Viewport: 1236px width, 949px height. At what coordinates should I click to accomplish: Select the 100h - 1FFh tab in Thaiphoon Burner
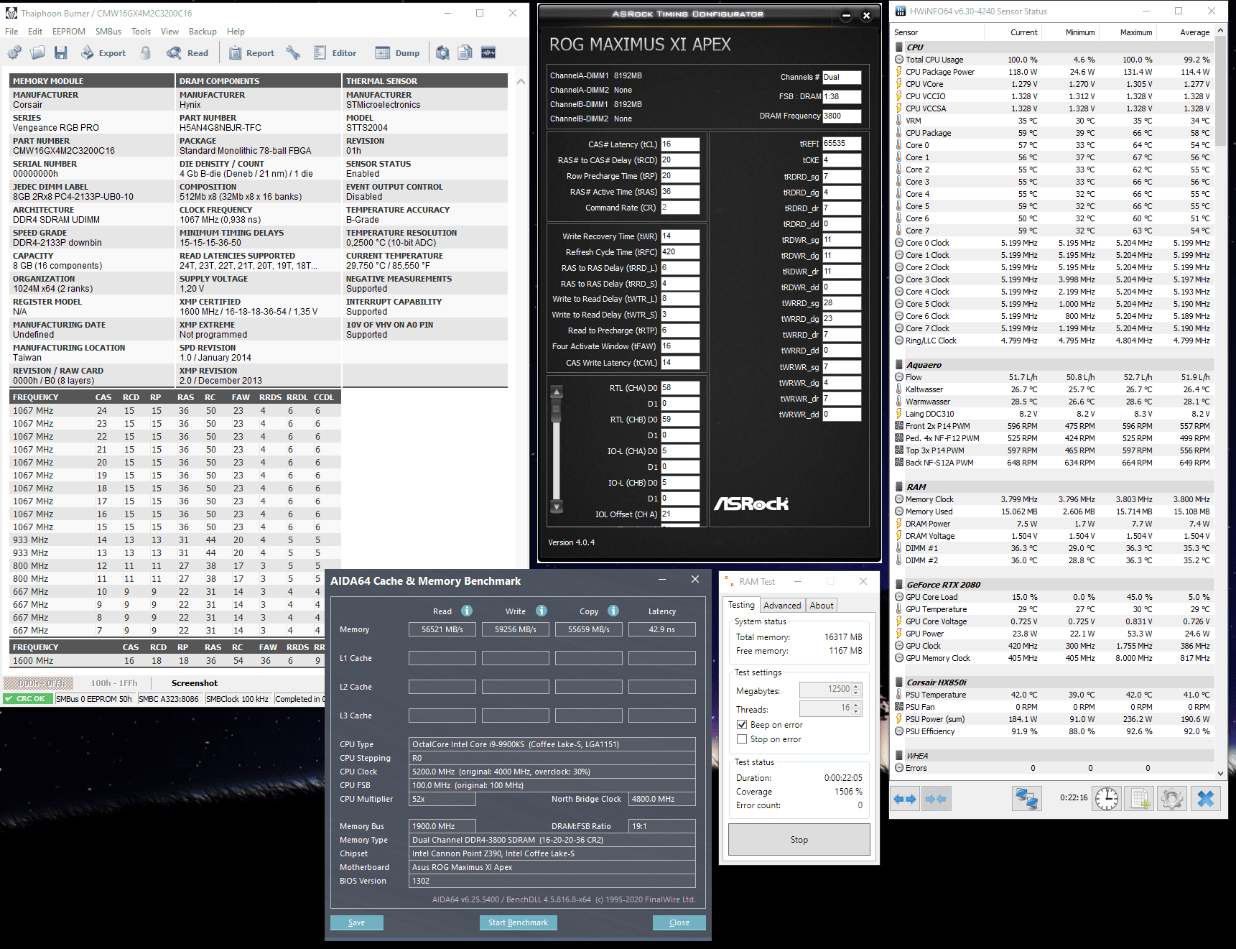[x=114, y=683]
